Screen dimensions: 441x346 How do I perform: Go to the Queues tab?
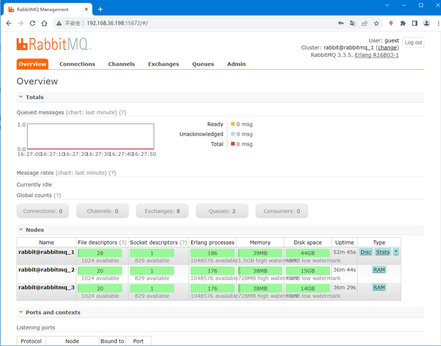tap(203, 64)
